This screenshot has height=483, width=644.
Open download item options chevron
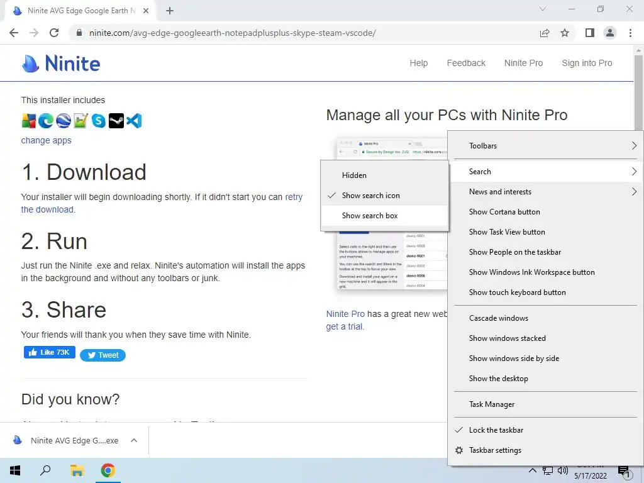pos(134,440)
